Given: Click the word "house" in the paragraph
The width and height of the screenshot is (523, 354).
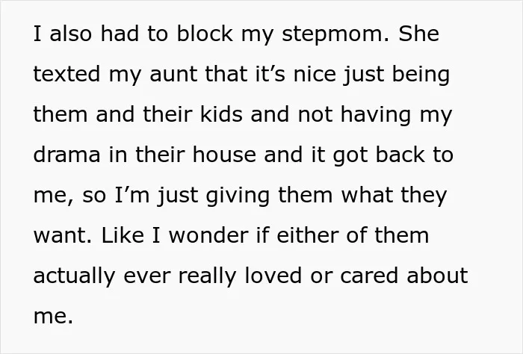Looking at the screenshot, I should [x=224, y=155].
